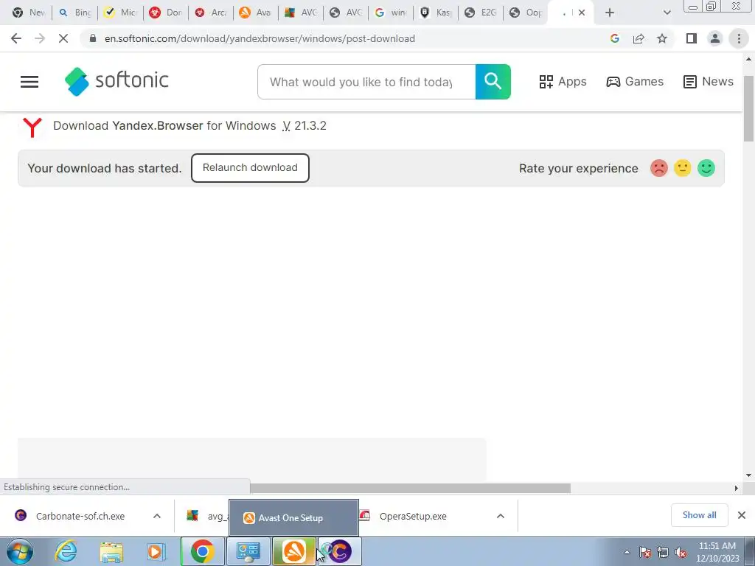The image size is (755, 566).
Task: Click the Relaunch download button
Action: (250, 167)
